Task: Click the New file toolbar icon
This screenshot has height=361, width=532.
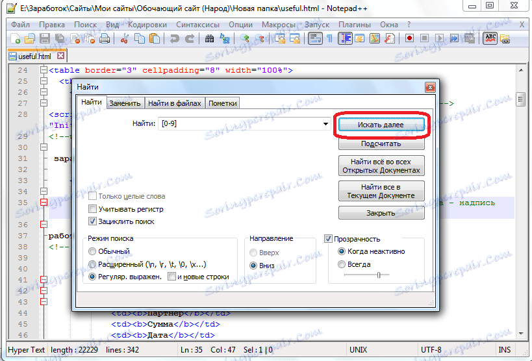Action: click(x=15, y=39)
